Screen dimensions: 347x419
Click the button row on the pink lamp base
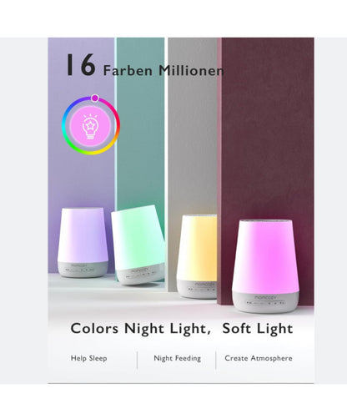tap(265, 303)
